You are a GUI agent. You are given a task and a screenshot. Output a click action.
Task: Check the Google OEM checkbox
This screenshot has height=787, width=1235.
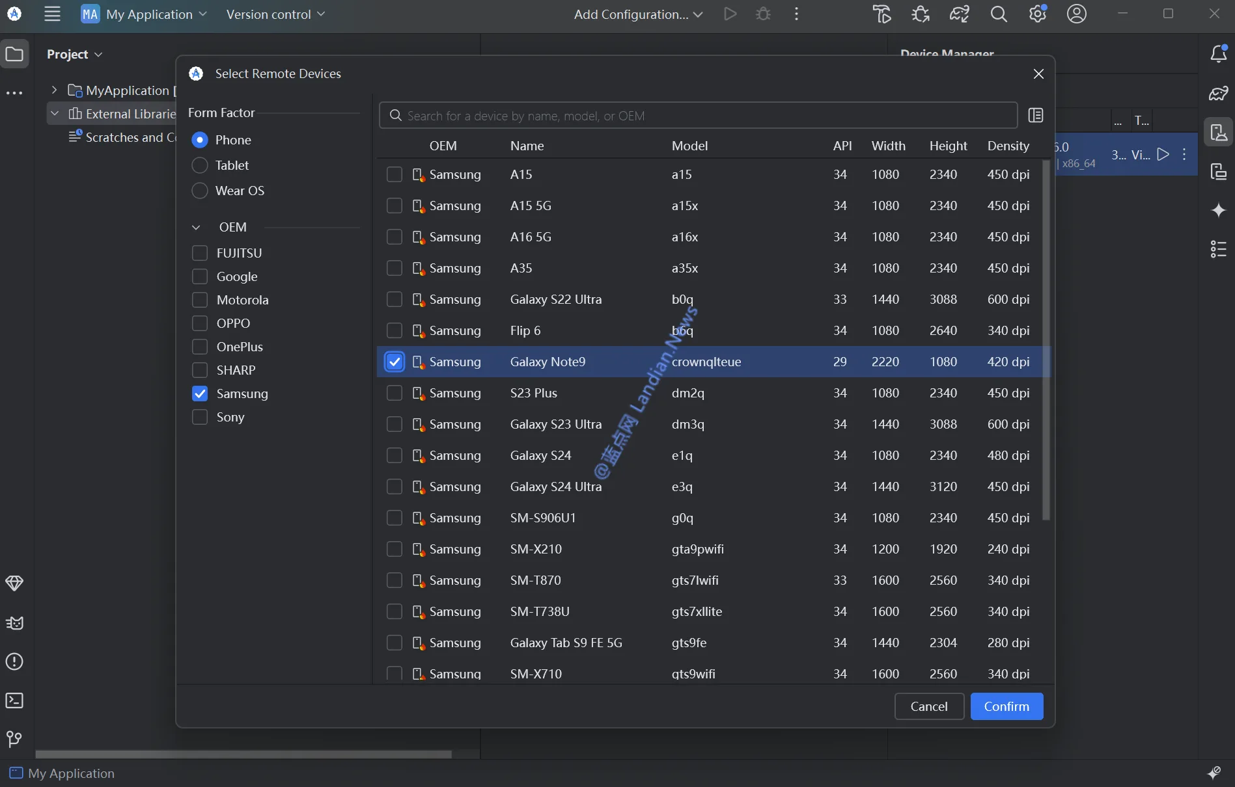click(x=200, y=276)
